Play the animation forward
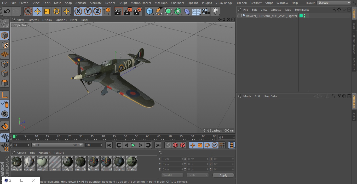 click(133, 145)
